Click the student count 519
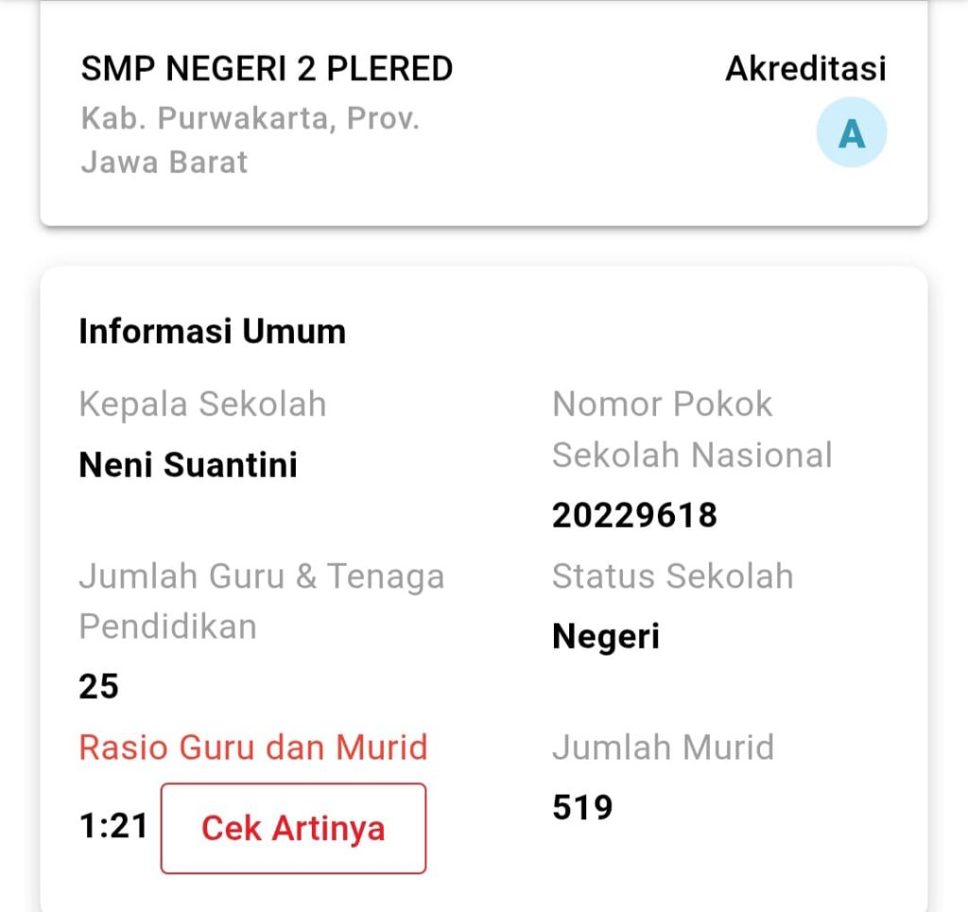Screen dimensions: 968x912 [582, 807]
